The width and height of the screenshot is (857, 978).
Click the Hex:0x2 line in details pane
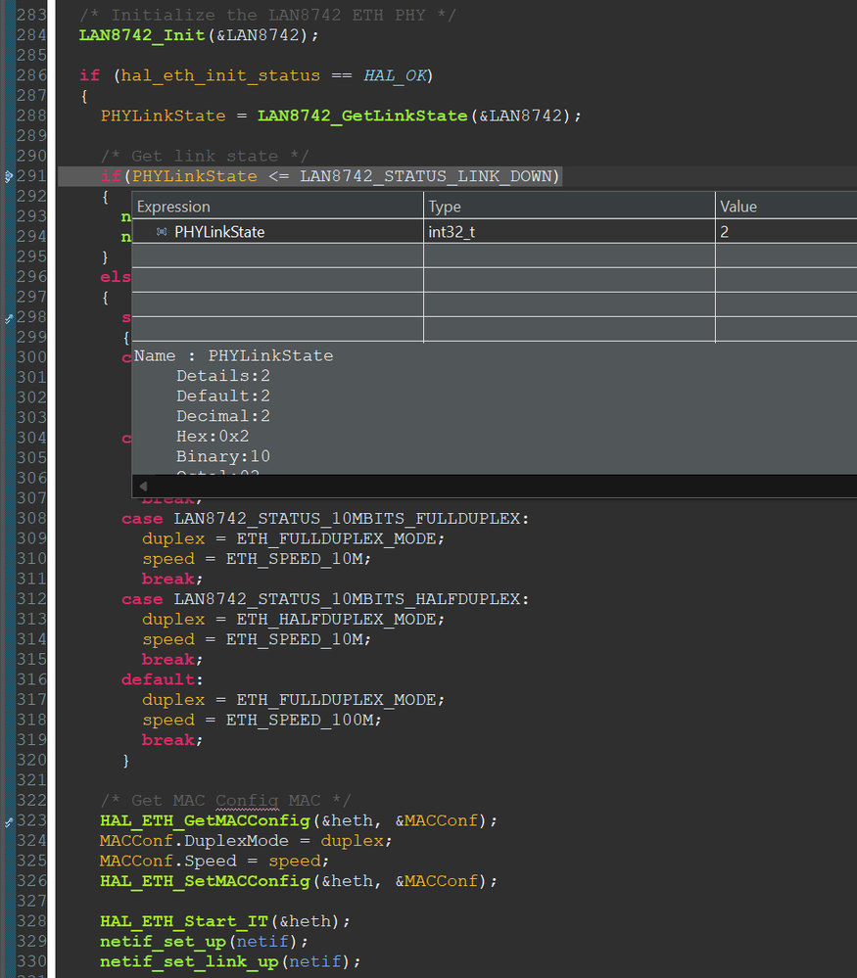pyautogui.click(x=213, y=437)
